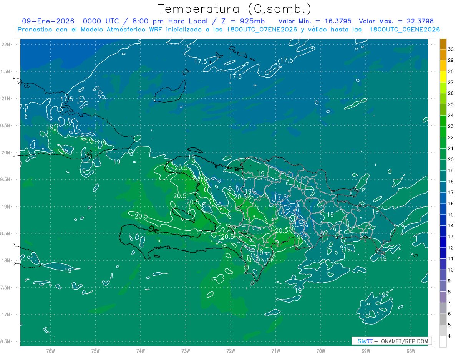Click legend value "15"
The height and width of the screenshot is (356, 461).
tap(451, 214)
